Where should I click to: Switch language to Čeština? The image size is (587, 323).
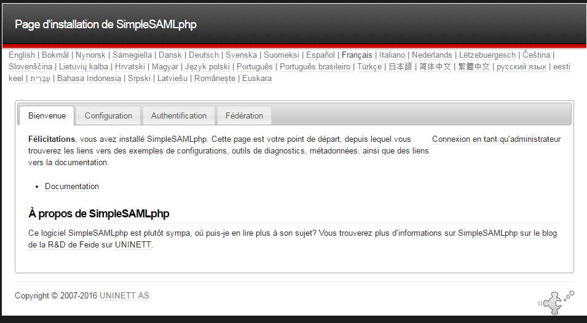point(536,55)
